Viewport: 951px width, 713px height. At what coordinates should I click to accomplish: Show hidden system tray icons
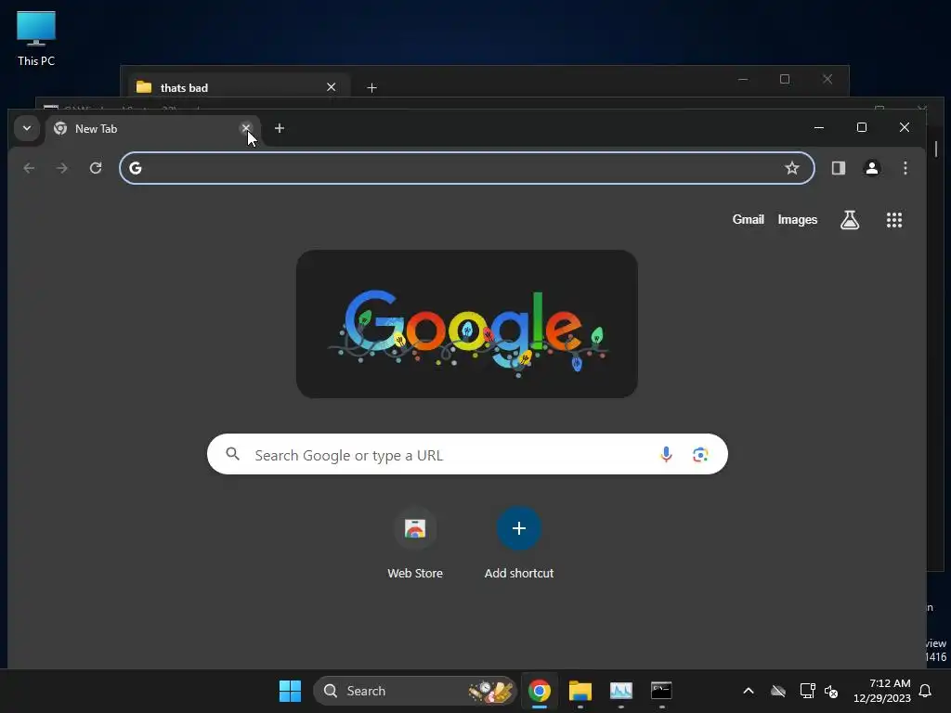click(x=749, y=691)
